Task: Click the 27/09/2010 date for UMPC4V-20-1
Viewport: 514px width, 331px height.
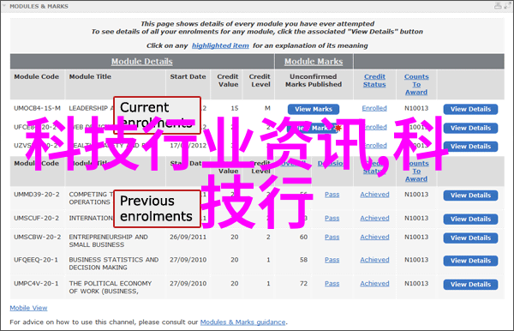Action: [188, 284]
